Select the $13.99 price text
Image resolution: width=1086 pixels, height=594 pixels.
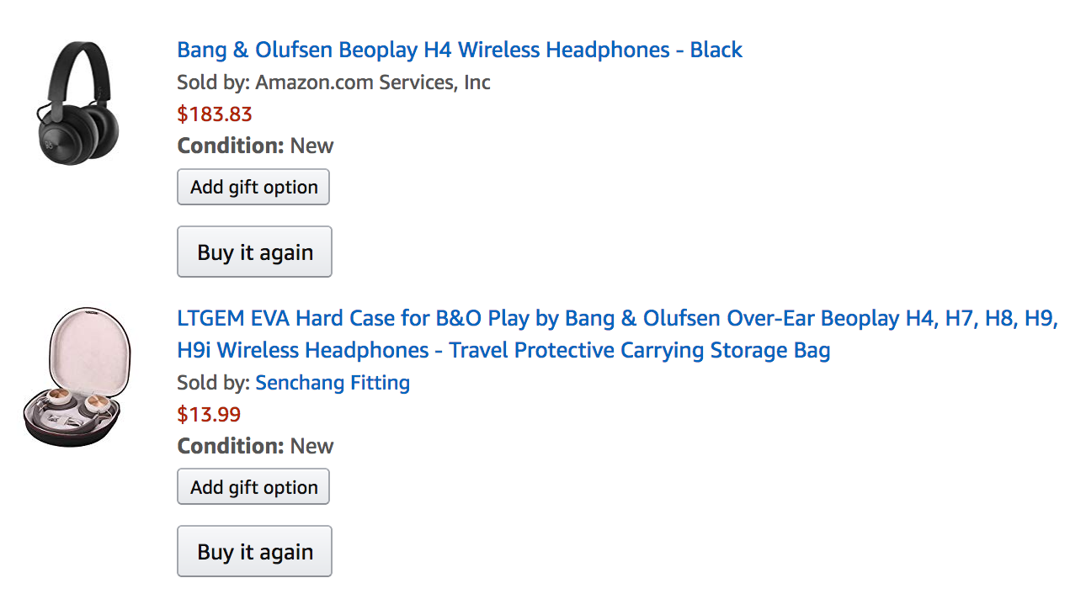click(x=209, y=415)
